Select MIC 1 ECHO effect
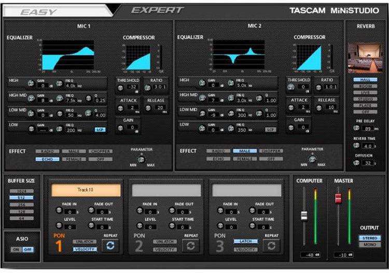 pyautogui.click(x=47, y=159)
